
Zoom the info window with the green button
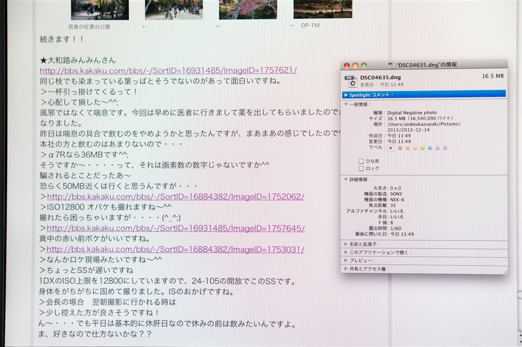(x=363, y=66)
